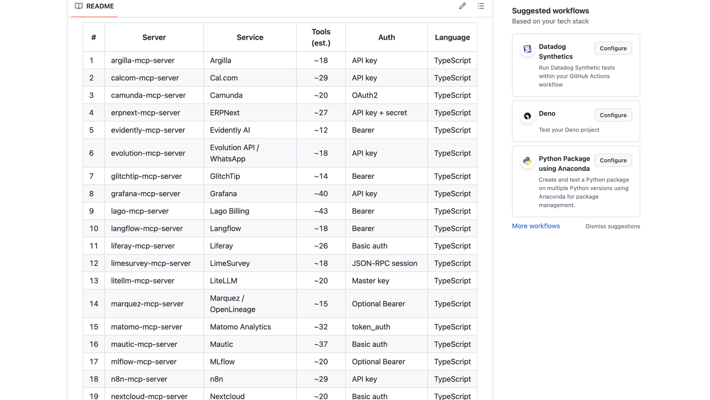Click the Deno dinosaur logo

click(x=527, y=116)
